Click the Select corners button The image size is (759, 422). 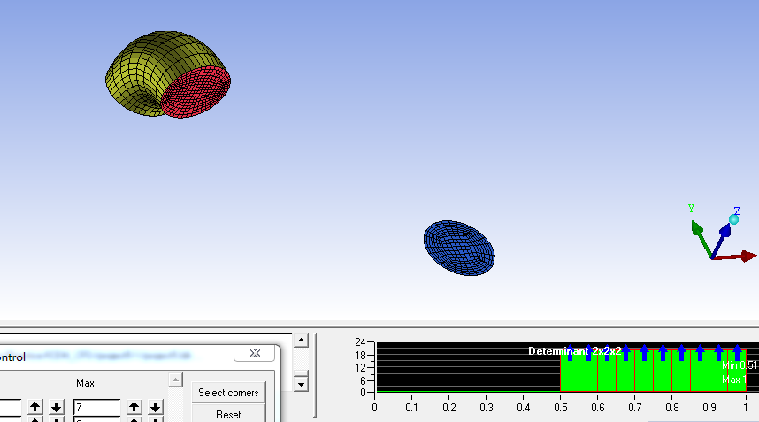(228, 393)
